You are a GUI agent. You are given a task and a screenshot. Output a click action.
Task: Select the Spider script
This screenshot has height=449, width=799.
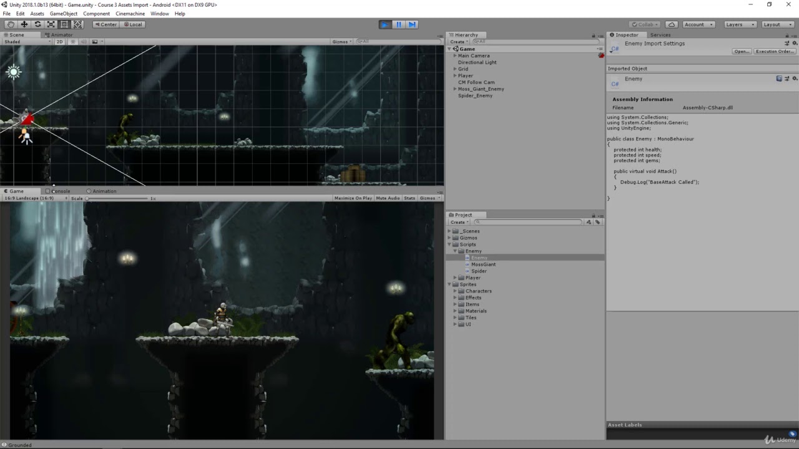pyautogui.click(x=479, y=271)
